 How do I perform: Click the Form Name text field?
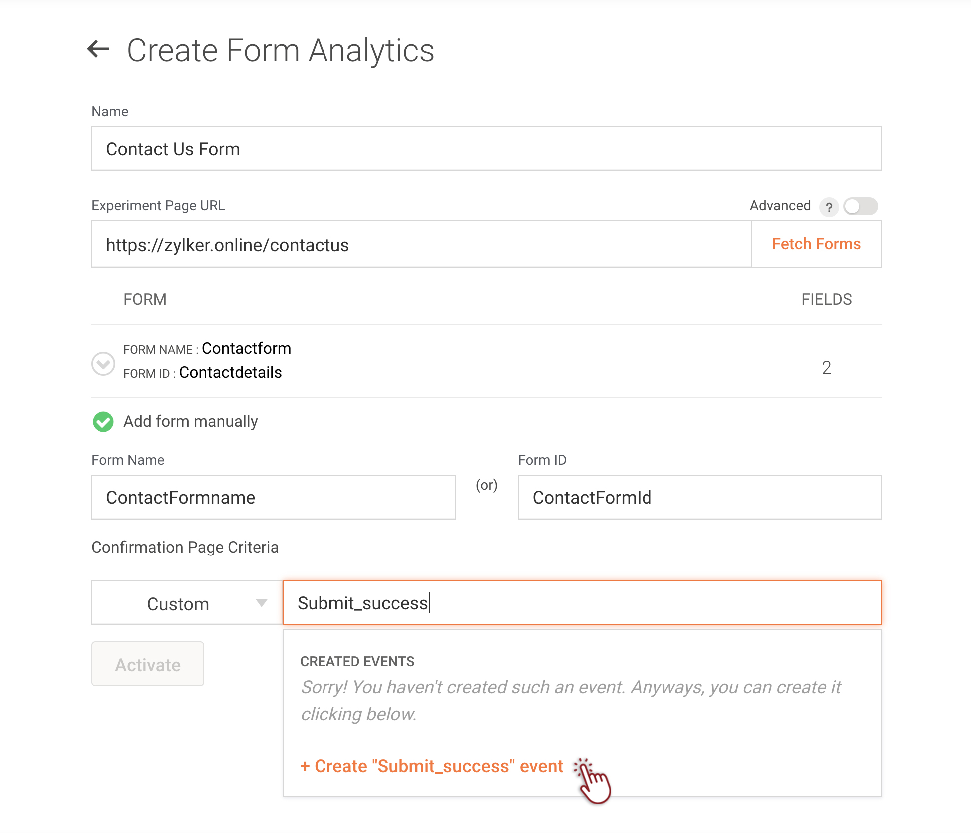click(x=273, y=497)
